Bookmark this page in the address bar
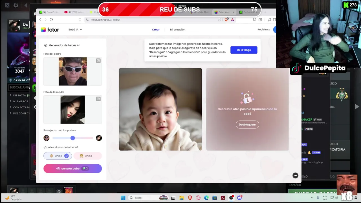 [x=80, y=20]
